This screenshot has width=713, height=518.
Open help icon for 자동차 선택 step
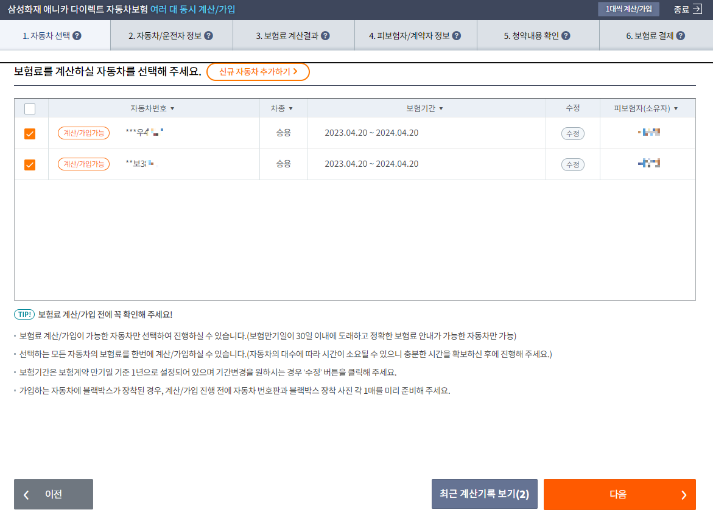point(77,36)
